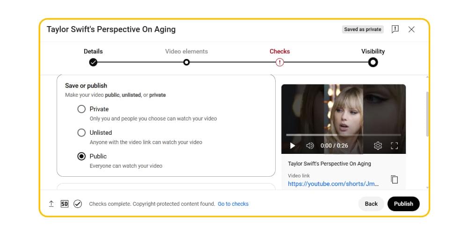This screenshot has width=468, height=235.
Task: Close the upload dialog
Action: (x=411, y=29)
